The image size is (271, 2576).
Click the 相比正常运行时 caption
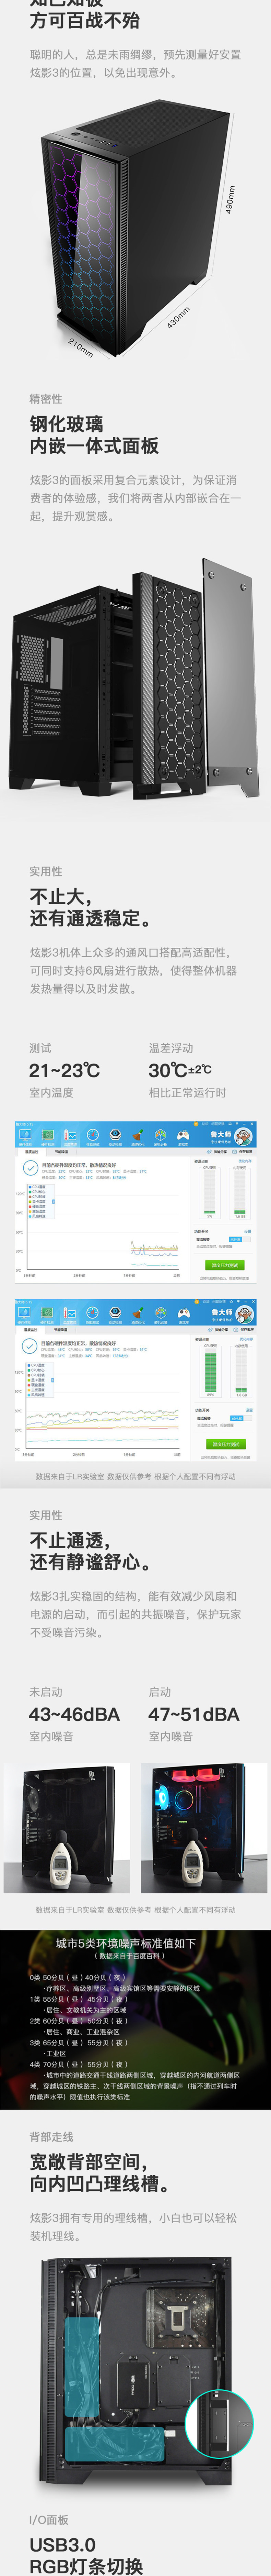click(187, 1093)
